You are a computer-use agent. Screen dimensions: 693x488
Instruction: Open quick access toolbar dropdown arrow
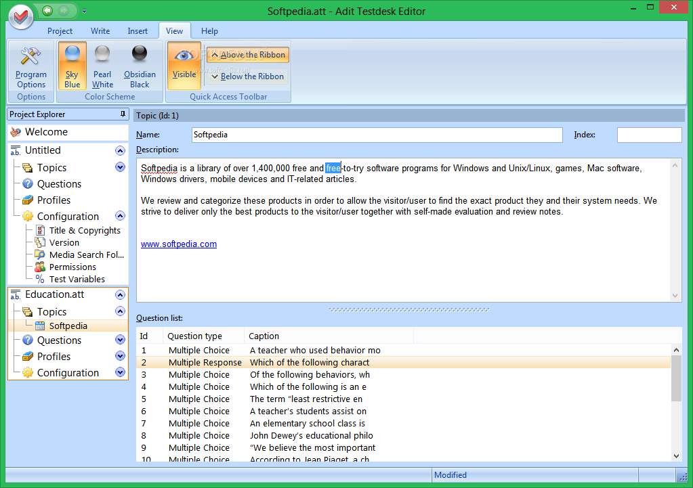coord(85,11)
